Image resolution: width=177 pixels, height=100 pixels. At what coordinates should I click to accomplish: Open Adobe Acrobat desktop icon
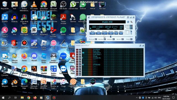63,19
